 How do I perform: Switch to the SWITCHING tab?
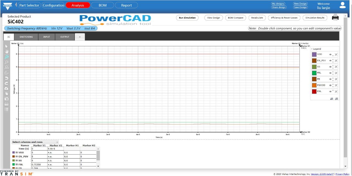click(26, 37)
